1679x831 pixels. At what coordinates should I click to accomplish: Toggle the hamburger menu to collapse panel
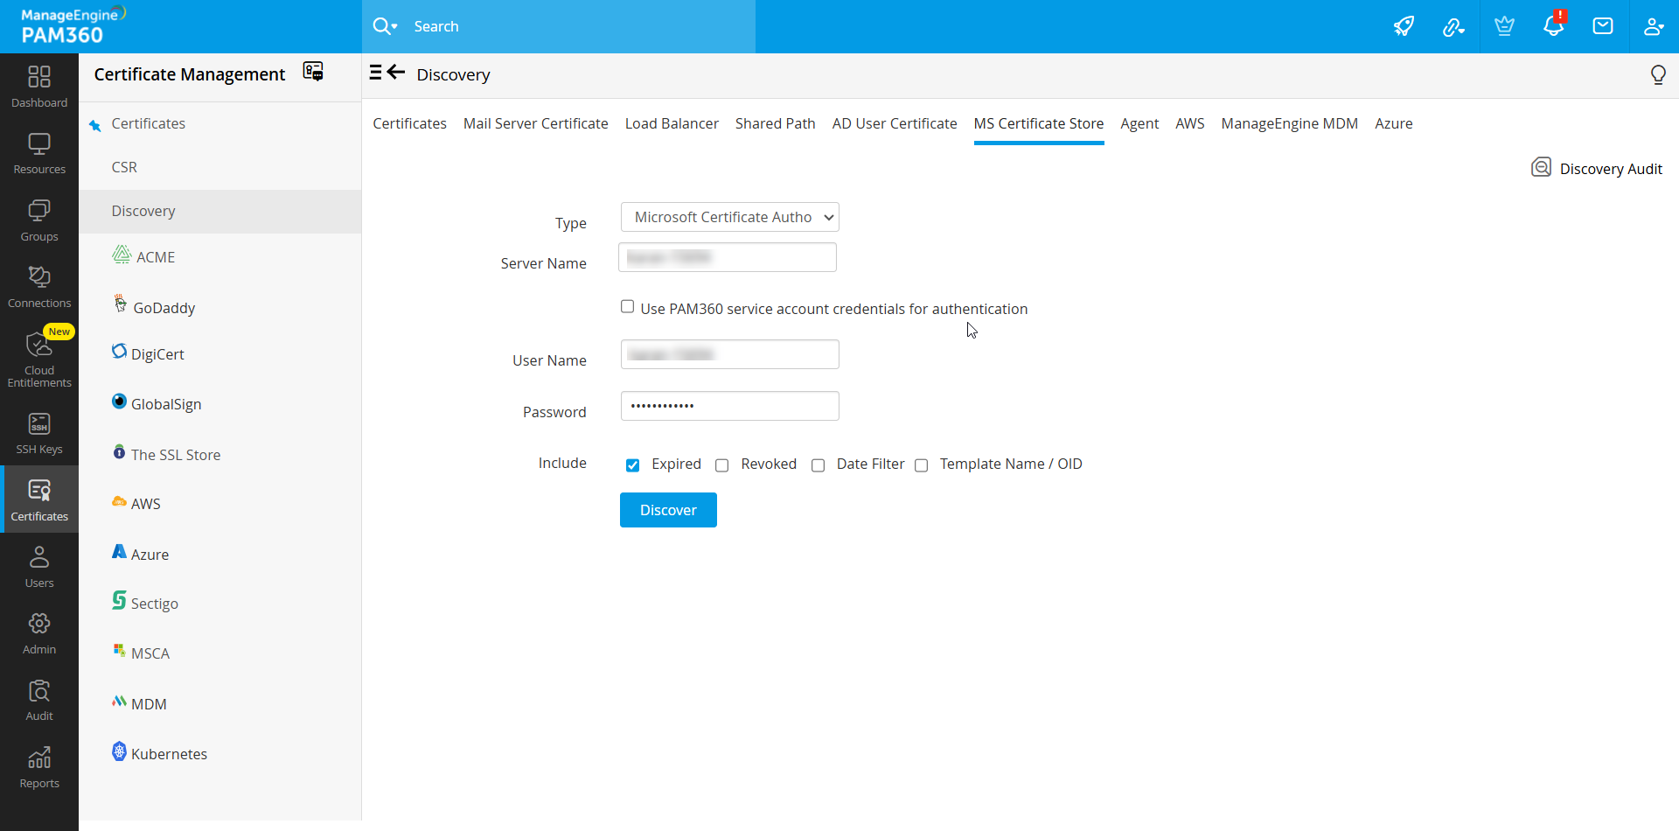(375, 73)
